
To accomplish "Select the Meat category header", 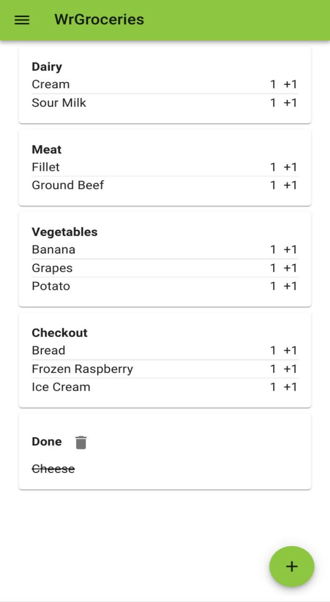I will tap(46, 149).
